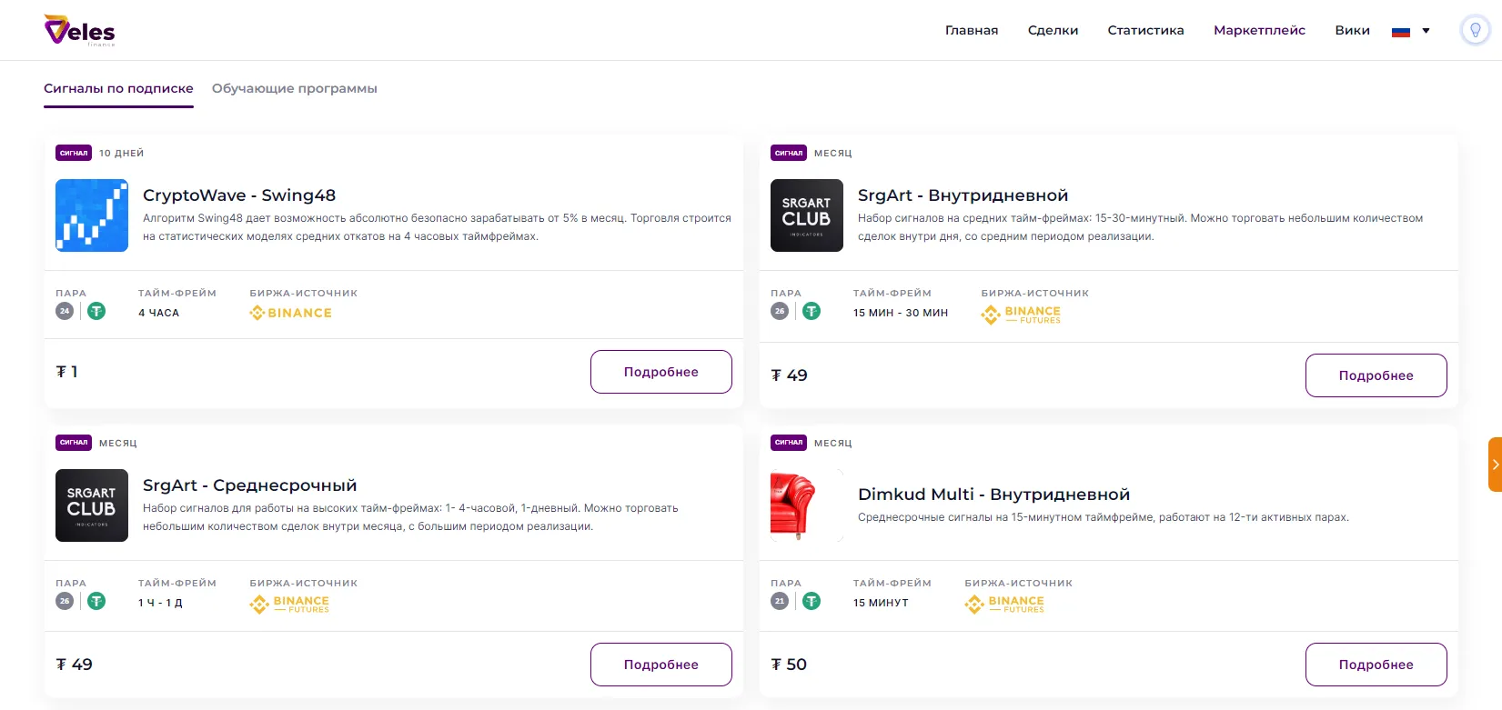Click Tether icon in Dimkud Multi card
1502x710 pixels.
[x=811, y=601]
